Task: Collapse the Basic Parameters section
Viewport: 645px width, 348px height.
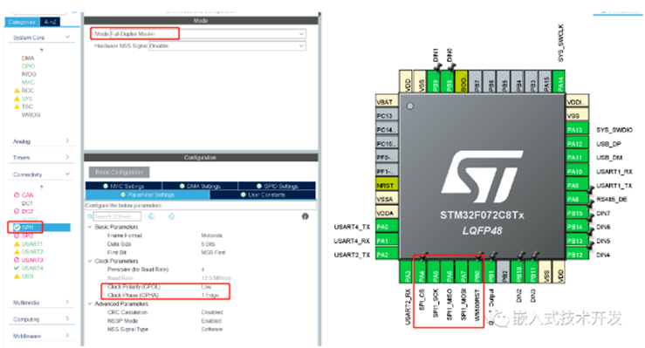Action: [x=90, y=227]
